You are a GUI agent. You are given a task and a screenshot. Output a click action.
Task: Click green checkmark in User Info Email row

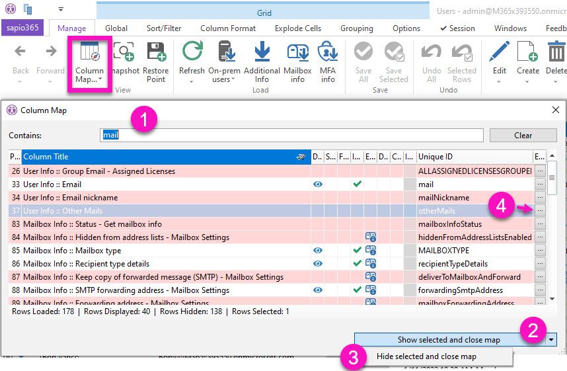tap(358, 184)
